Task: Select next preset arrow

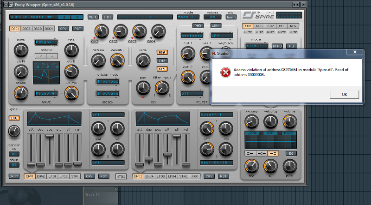Action: 77,17
